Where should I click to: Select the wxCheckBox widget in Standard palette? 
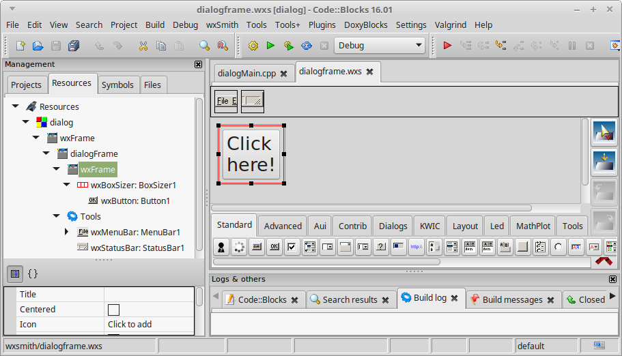point(292,246)
